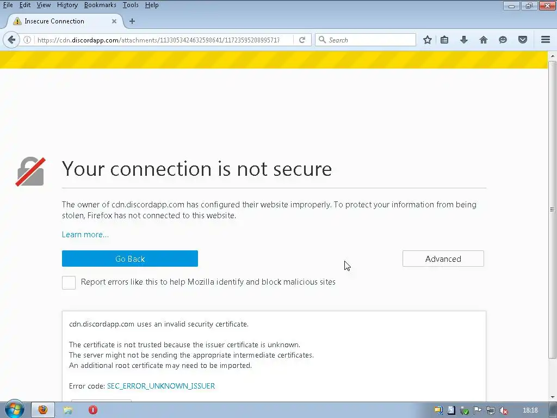Open the site information icon in URL bar
The height and width of the screenshot is (418, 557).
pyautogui.click(x=27, y=40)
